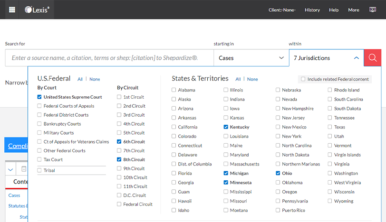The height and width of the screenshot is (222, 386).
Task: Uncheck United States Supreme Court
Action: click(x=39, y=97)
